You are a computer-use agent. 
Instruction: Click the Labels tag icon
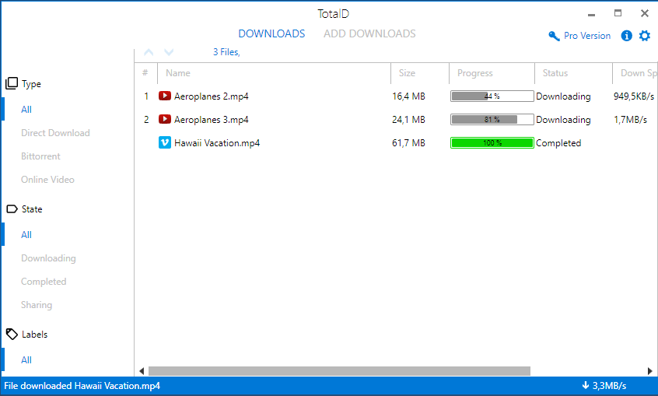pyautogui.click(x=12, y=335)
